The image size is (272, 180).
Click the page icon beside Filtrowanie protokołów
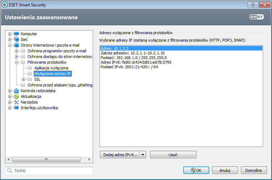[x=23, y=62]
